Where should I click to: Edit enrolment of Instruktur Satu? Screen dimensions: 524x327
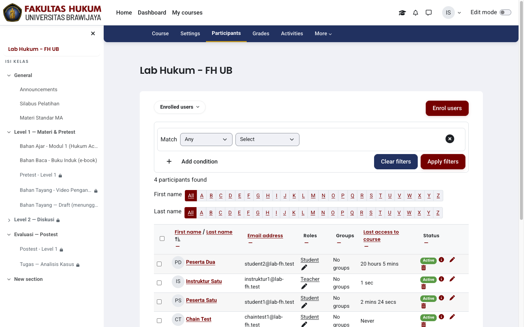pyautogui.click(x=452, y=279)
